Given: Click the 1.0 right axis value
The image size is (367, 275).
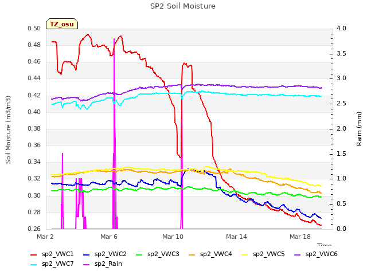Looking at the screenshot, I should 341,179.
